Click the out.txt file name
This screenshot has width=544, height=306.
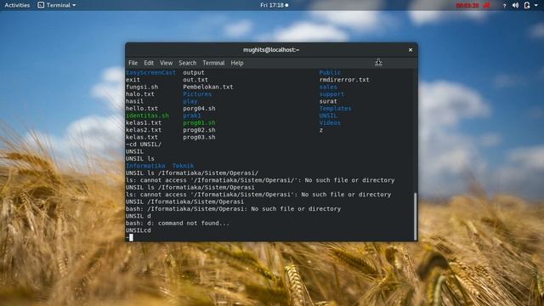click(195, 80)
